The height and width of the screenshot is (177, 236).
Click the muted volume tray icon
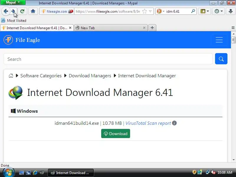tap(213, 172)
